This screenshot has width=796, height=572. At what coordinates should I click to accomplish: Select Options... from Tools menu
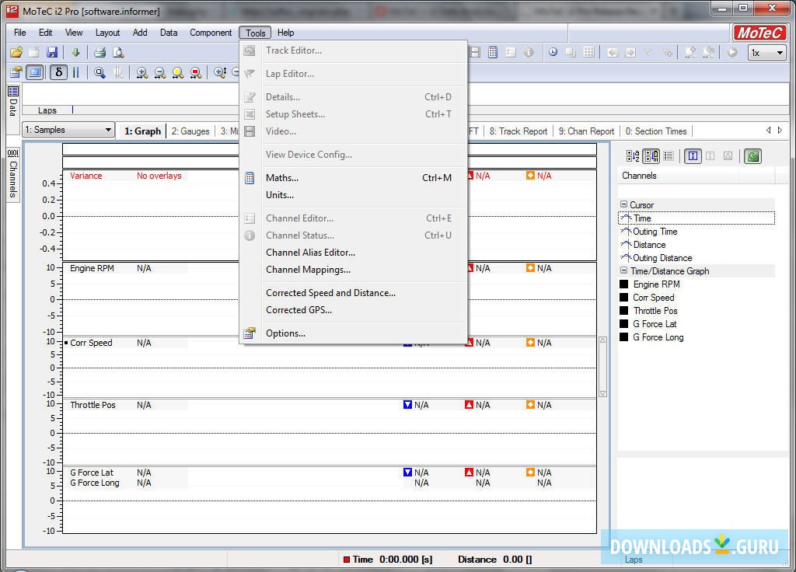[354, 333]
